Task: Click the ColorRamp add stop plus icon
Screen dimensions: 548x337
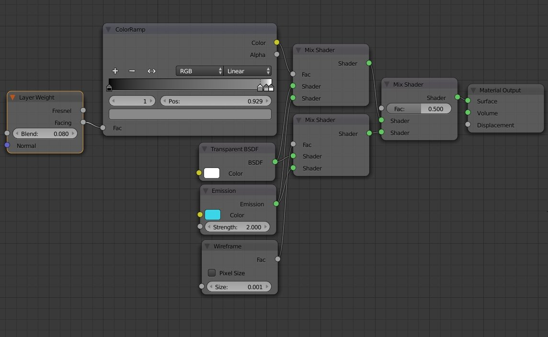Action: (115, 71)
